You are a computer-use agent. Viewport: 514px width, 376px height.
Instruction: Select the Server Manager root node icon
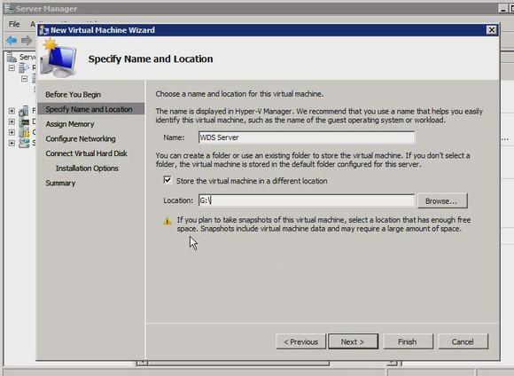pos(12,57)
